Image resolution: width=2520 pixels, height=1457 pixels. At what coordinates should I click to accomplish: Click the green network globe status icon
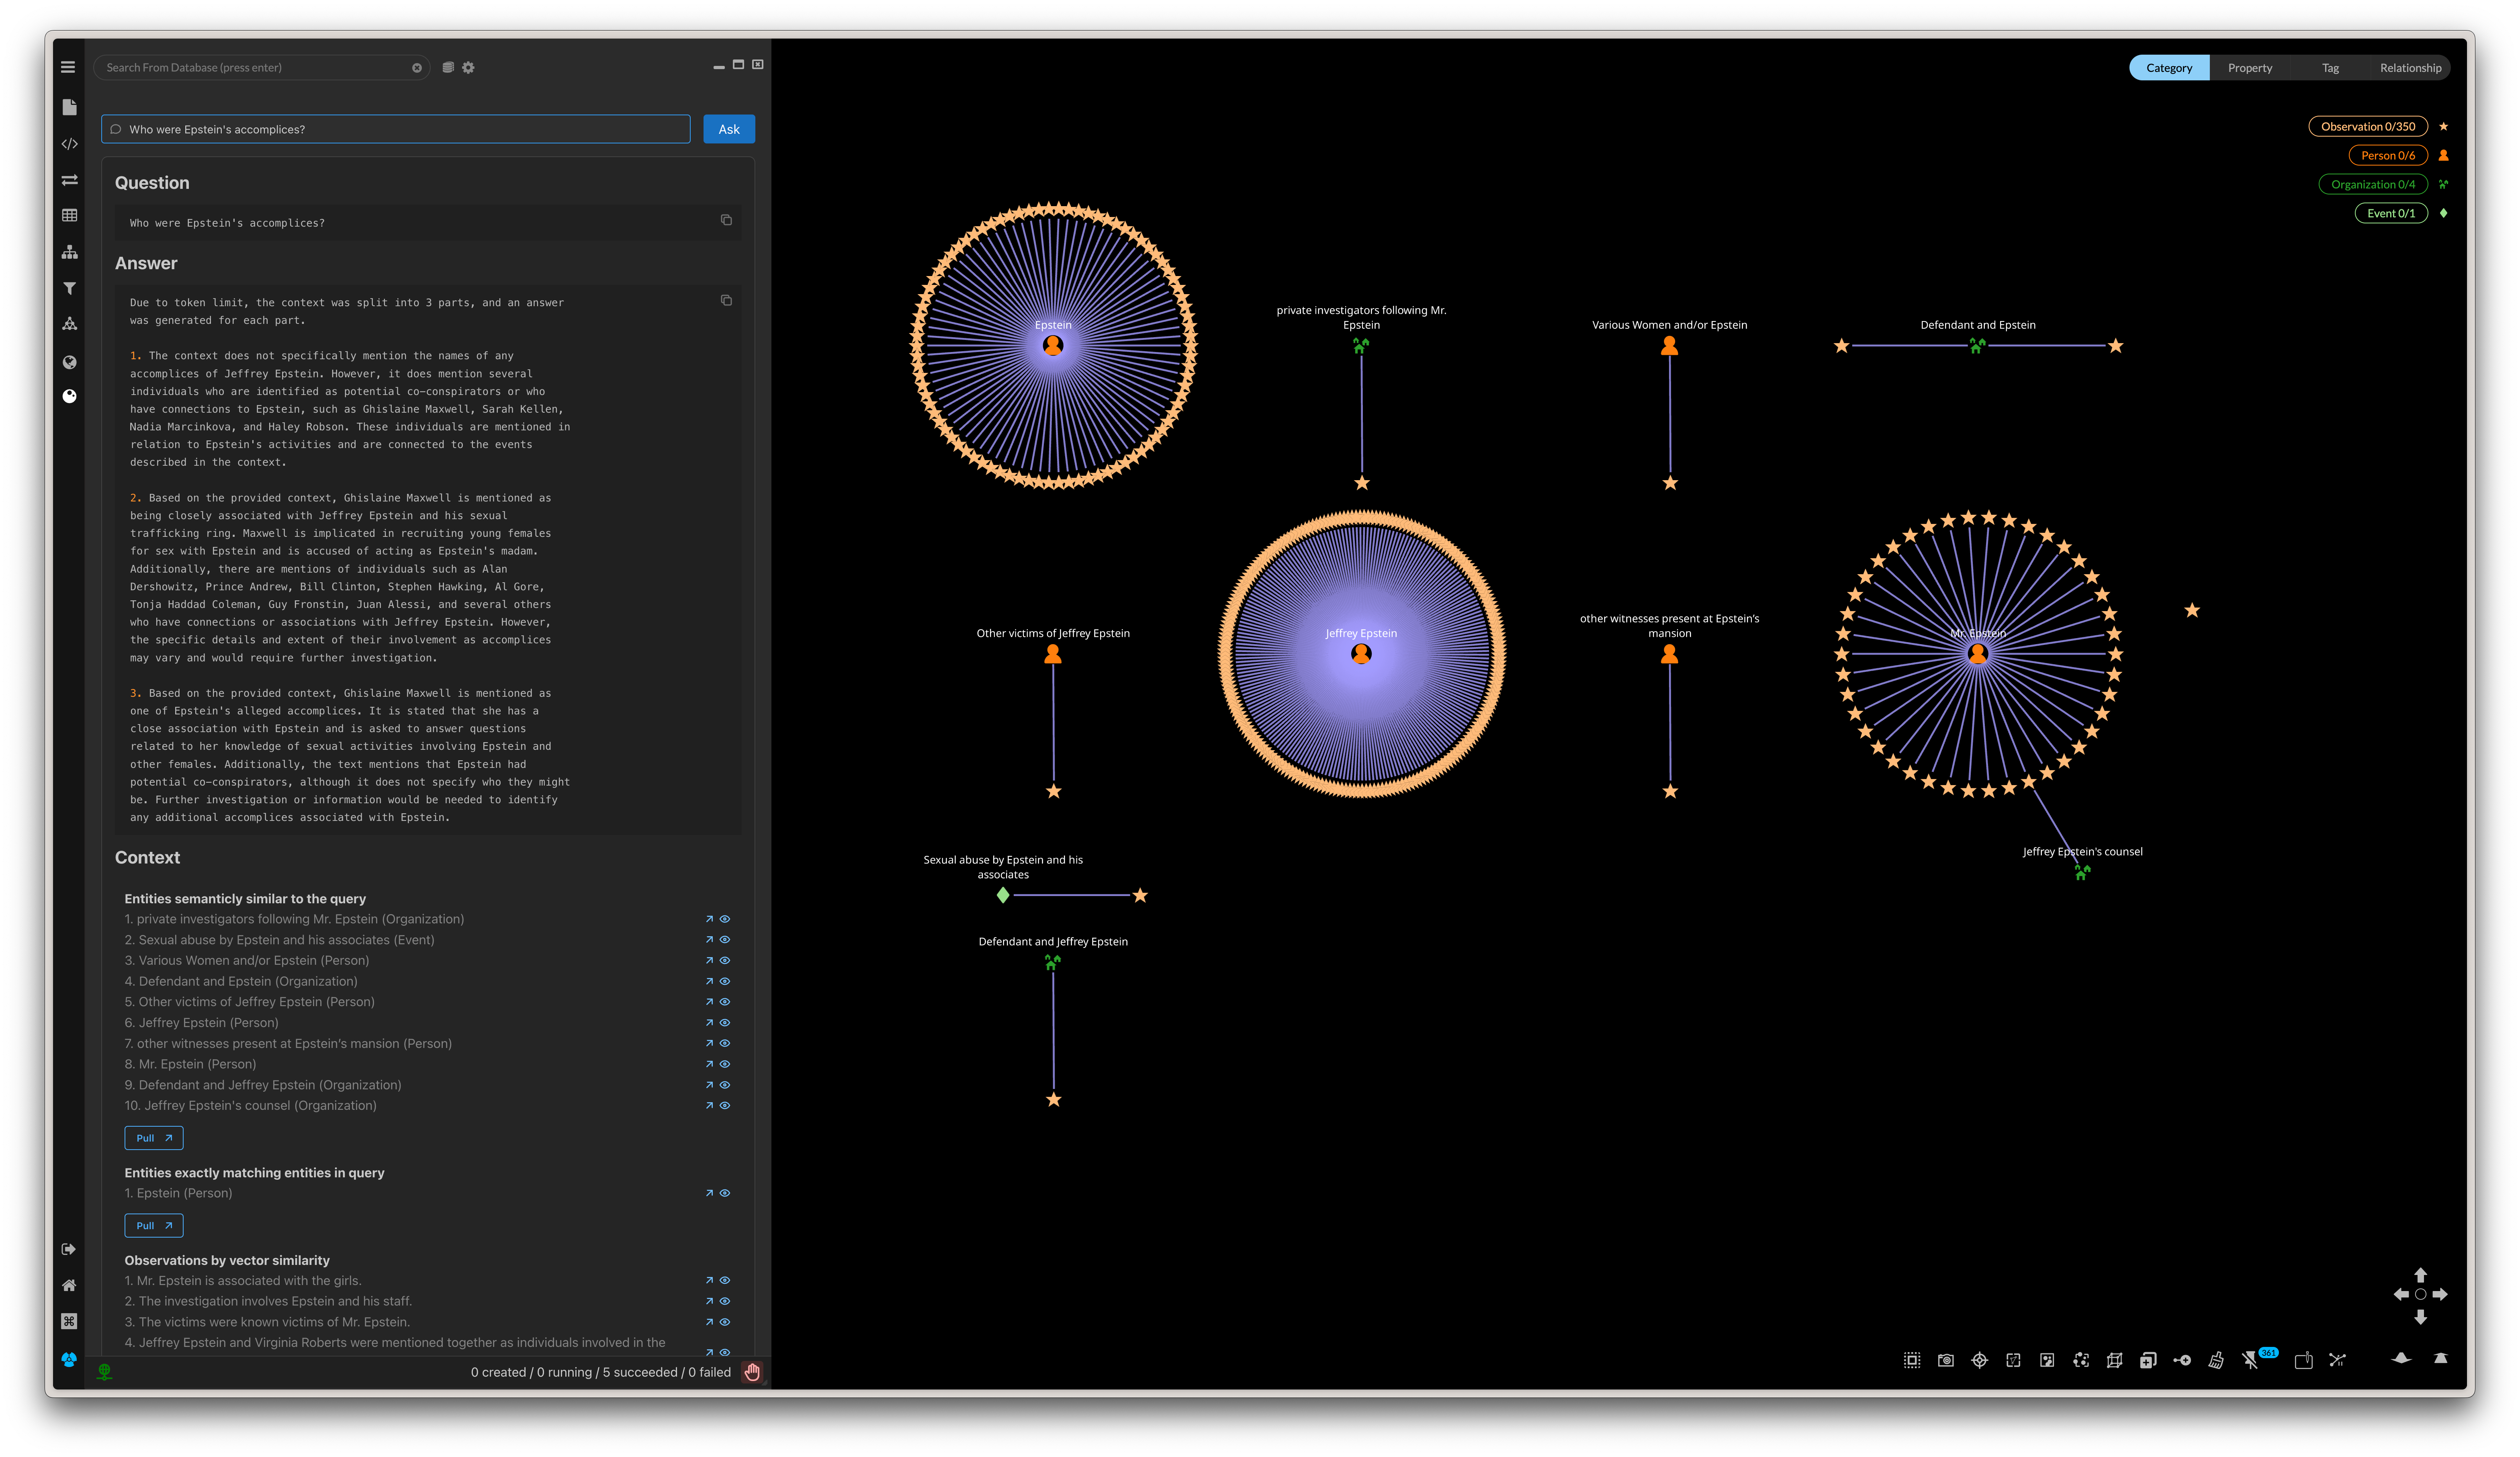(104, 1372)
